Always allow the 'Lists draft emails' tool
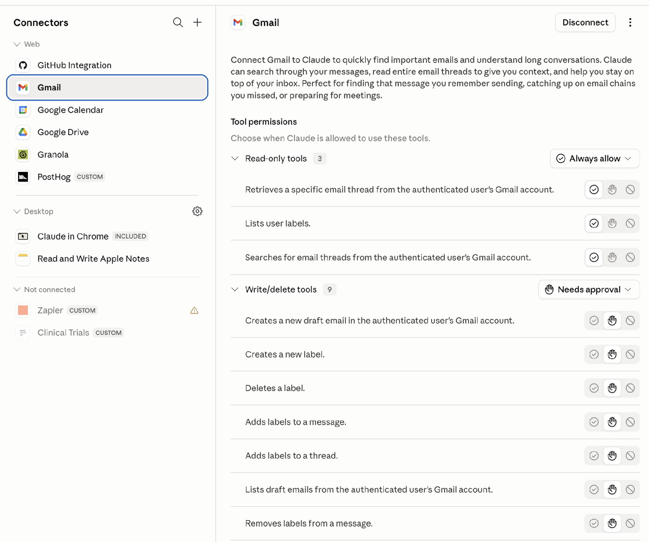 (594, 490)
